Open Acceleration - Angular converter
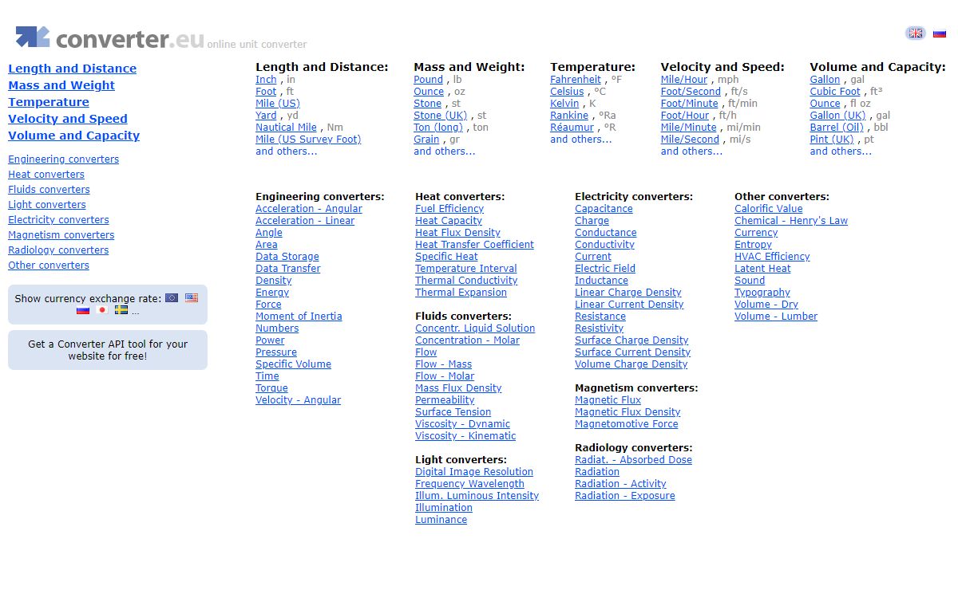This screenshot has height=590, width=958. [309, 209]
